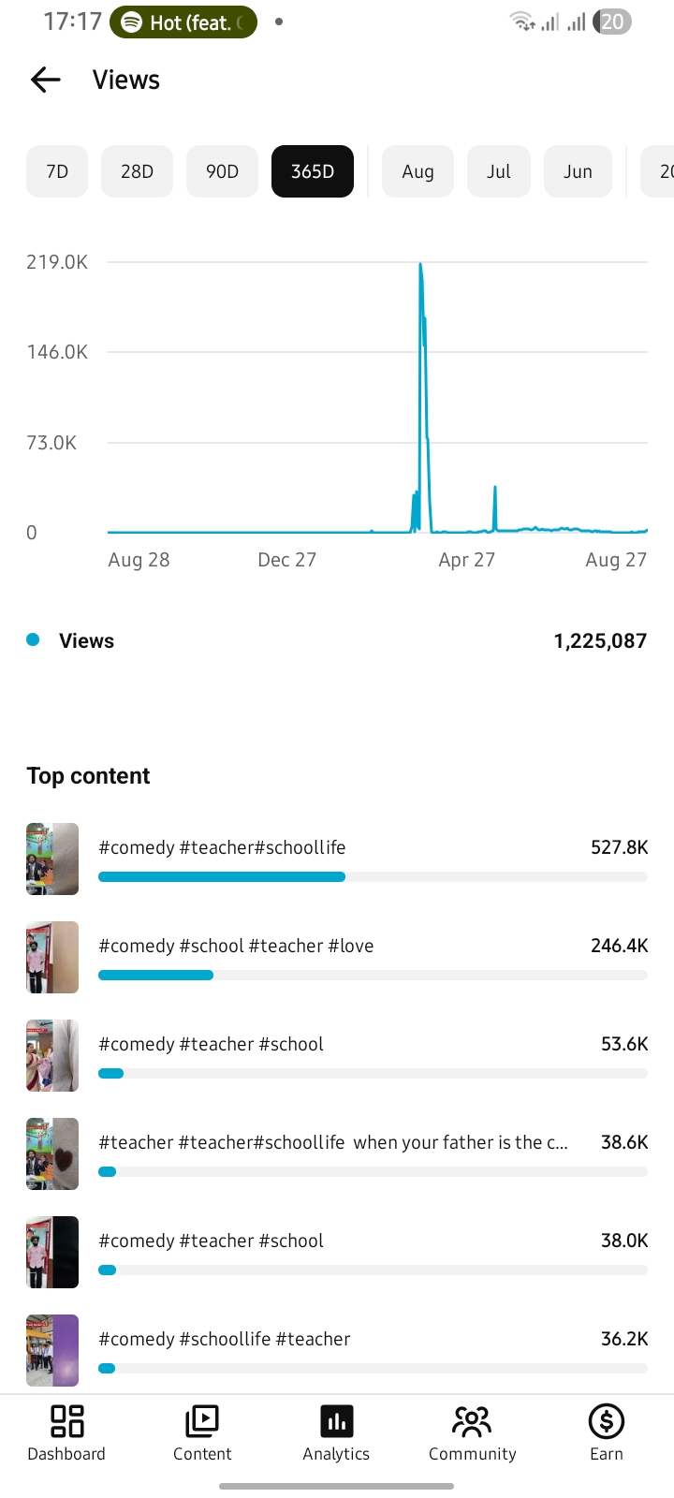Image resolution: width=674 pixels, height=1498 pixels.
Task: Choose the Jun month chip
Action: point(578,171)
